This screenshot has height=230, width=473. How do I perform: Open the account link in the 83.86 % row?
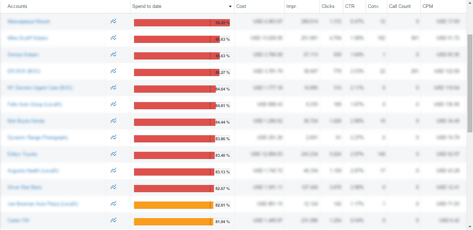pos(37,138)
